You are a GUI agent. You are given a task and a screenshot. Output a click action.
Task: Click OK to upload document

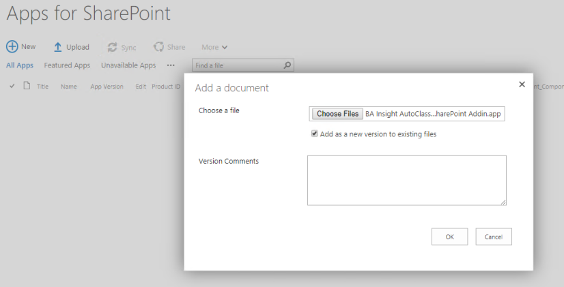pyautogui.click(x=449, y=237)
